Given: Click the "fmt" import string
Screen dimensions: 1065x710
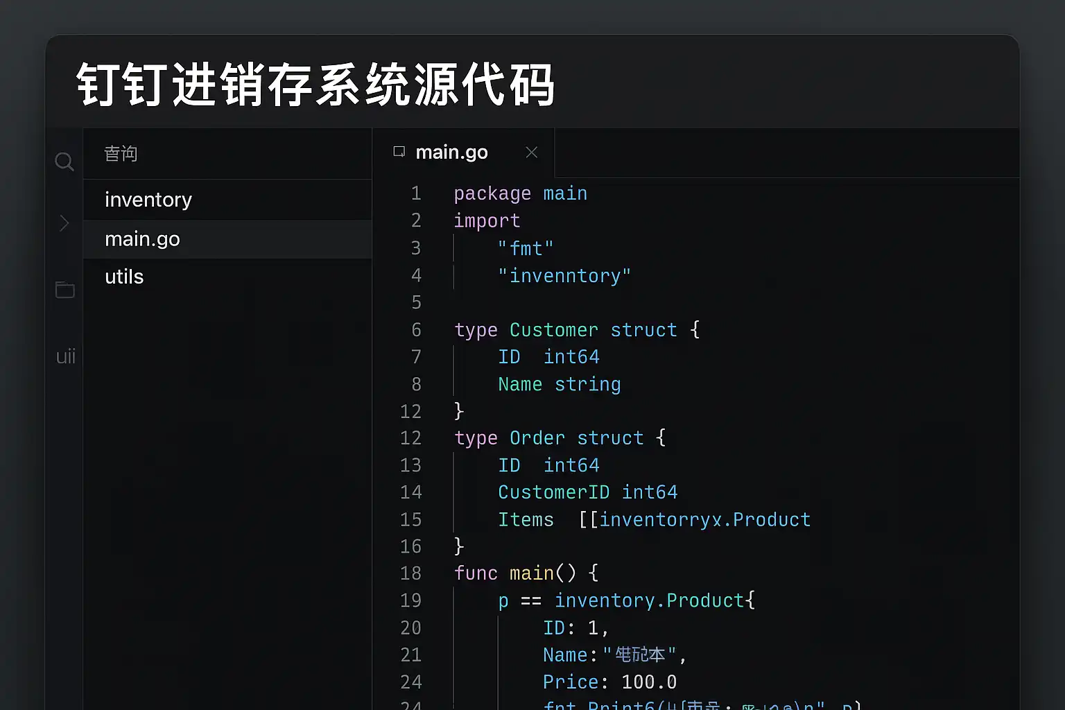Looking at the screenshot, I should [x=526, y=248].
